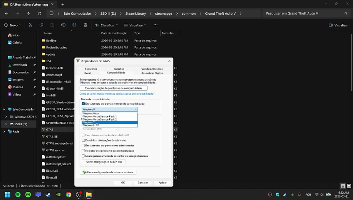Open Downloads in the sidebar
Screen dimensions: 353x200
[19, 65]
